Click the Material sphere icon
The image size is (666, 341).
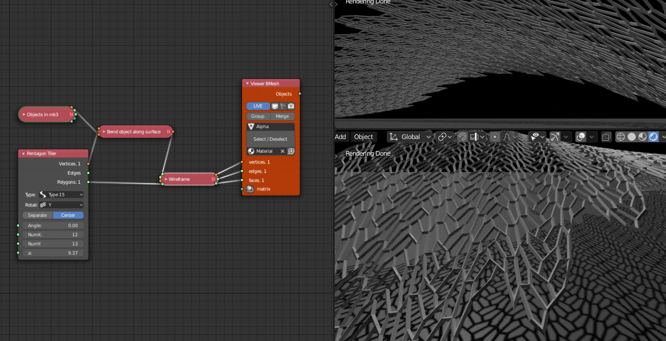pyautogui.click(x=251, y=151)
